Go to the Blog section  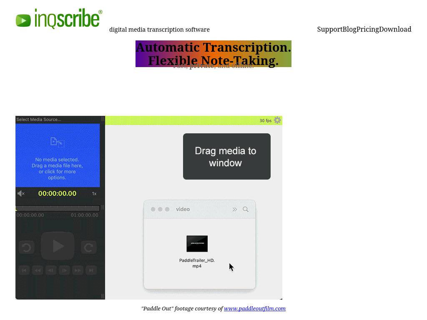pos(349,30)
